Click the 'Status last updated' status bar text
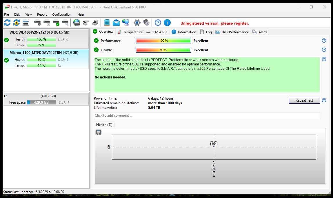This screenshot has height=198, width=333. point(34,192)
